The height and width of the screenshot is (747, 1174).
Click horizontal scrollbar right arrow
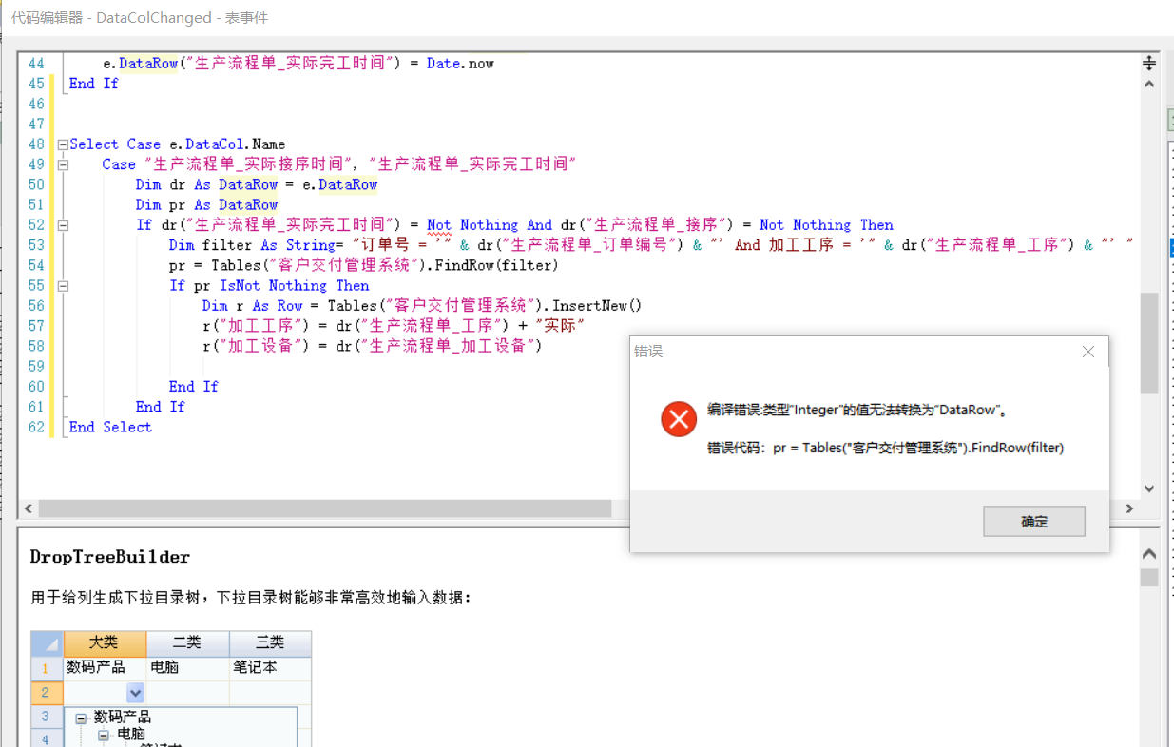[x=1129, y=509]
